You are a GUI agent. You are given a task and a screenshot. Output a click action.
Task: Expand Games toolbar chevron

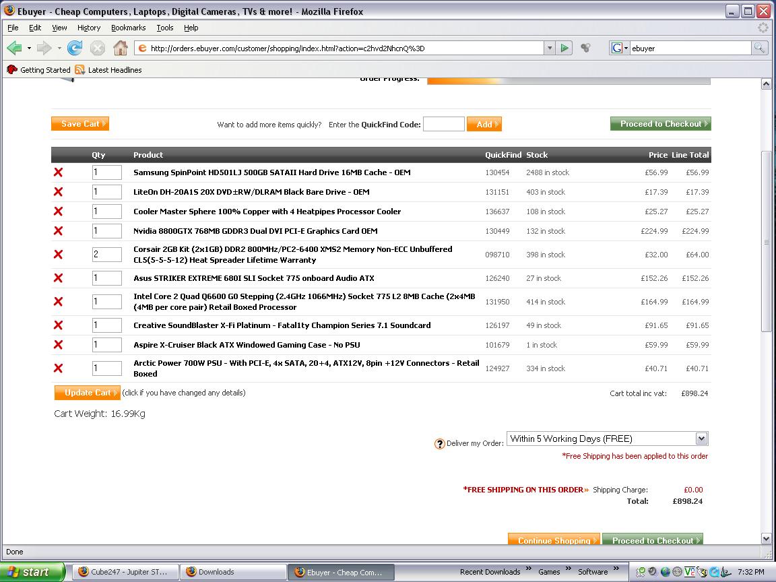click(568, 568)
